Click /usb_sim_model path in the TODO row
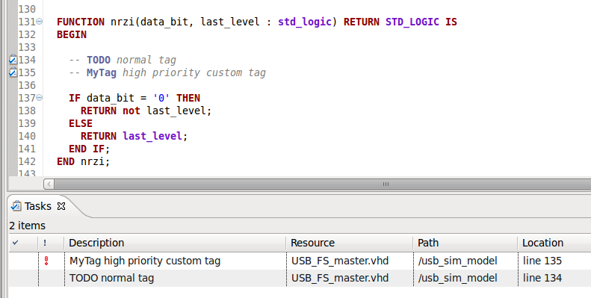 click(x=457, y=278)
